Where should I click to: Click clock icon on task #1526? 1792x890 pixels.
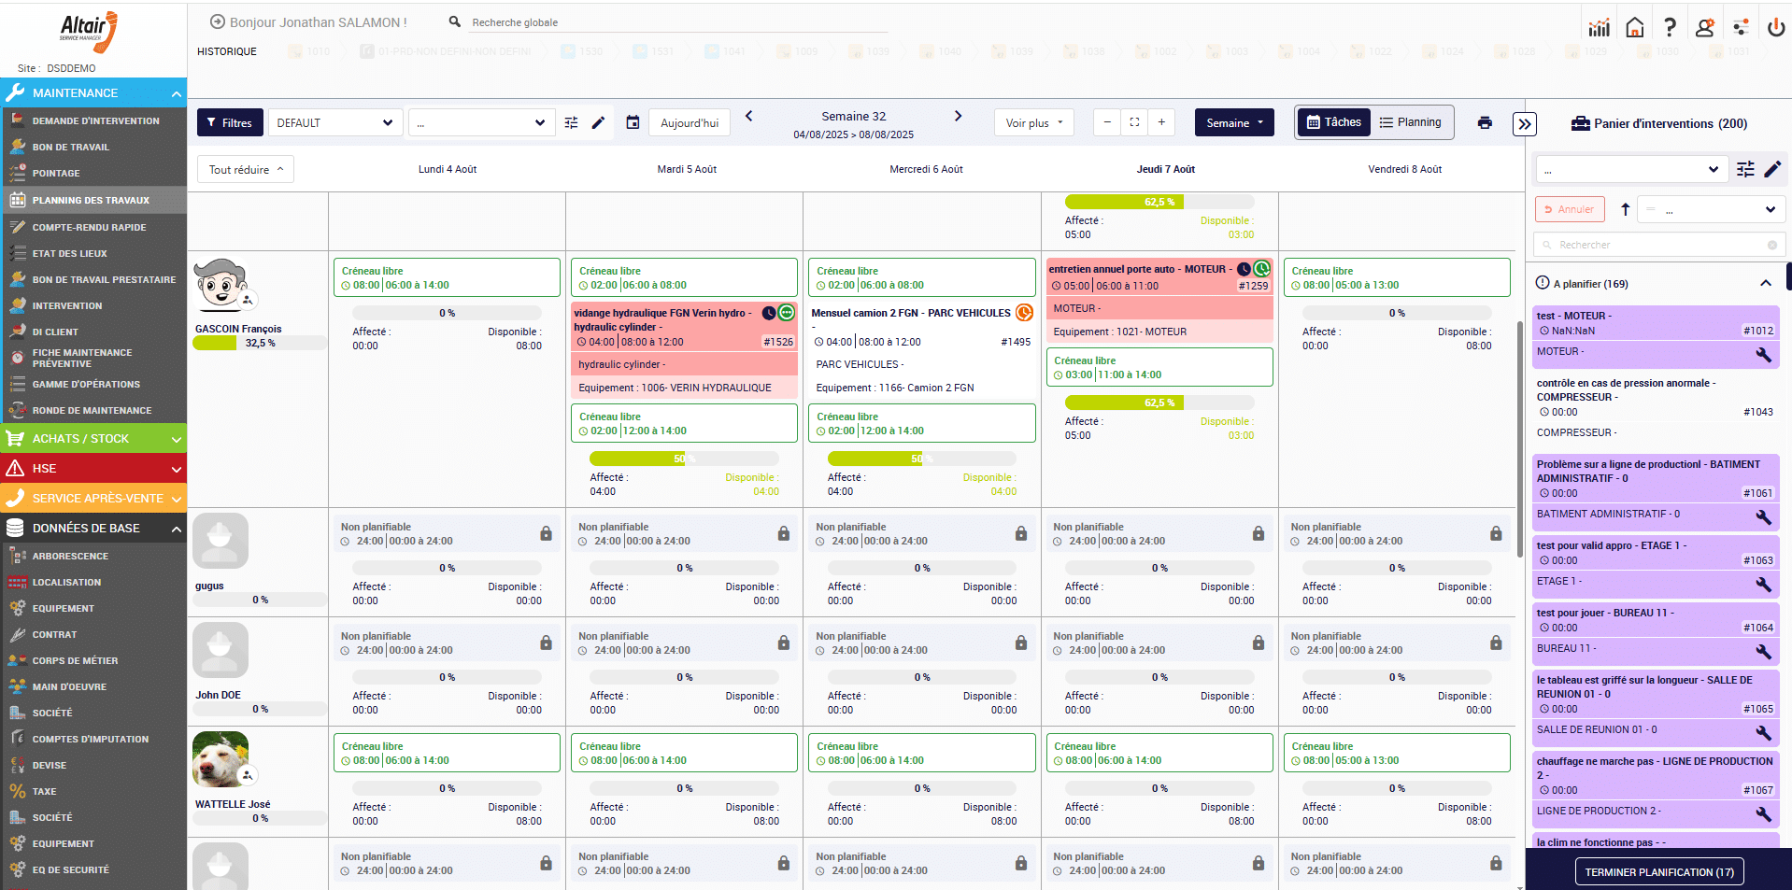tap(769, 313)
